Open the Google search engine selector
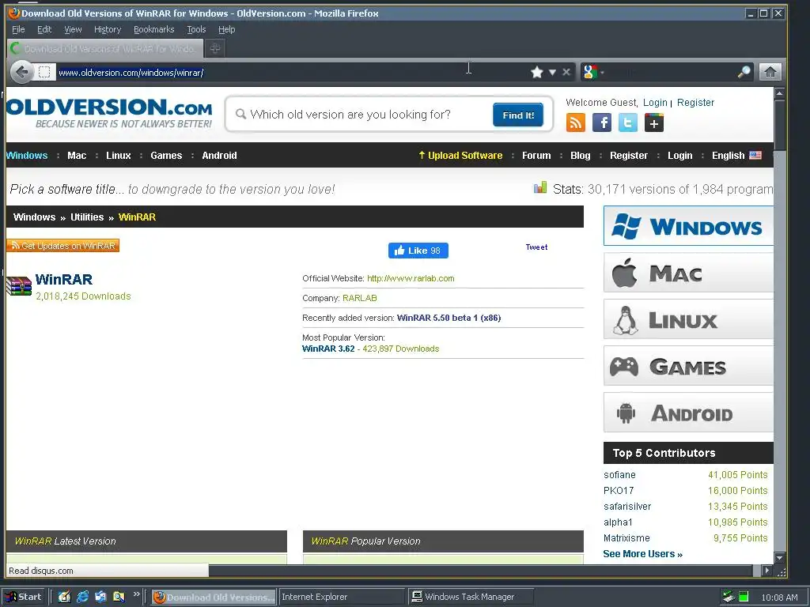The image size is (810, 607). (592, 72)
